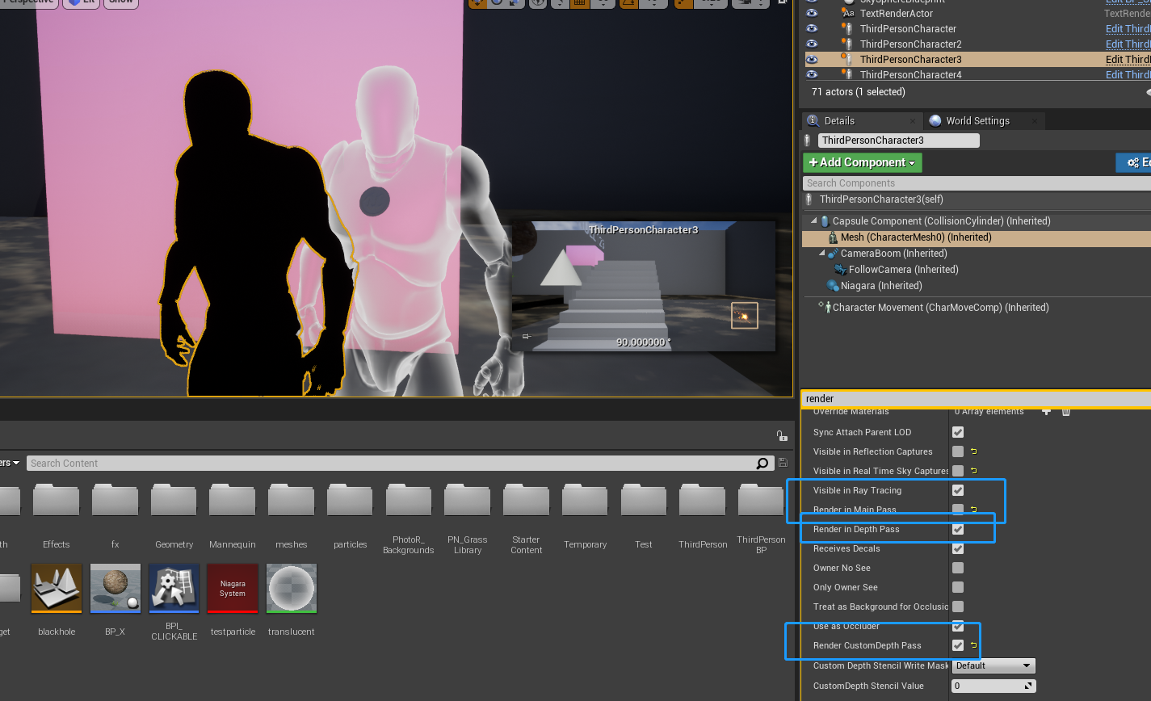Select the Niagara component icon
The width and height of the screenshot is (1151, 701).
click(x=833, y=285)
